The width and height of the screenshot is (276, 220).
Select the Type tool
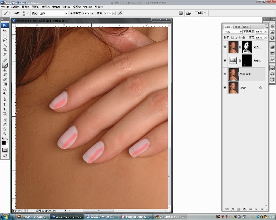pyautogui.click(x=4, y=105)
